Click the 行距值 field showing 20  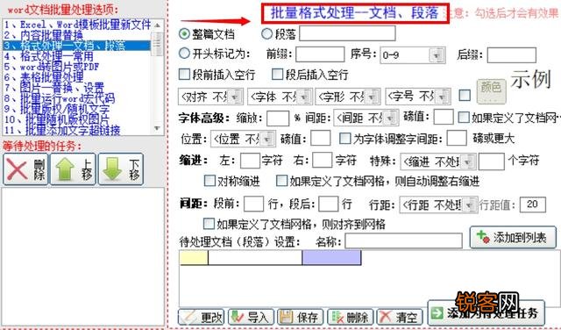(533, 204)
